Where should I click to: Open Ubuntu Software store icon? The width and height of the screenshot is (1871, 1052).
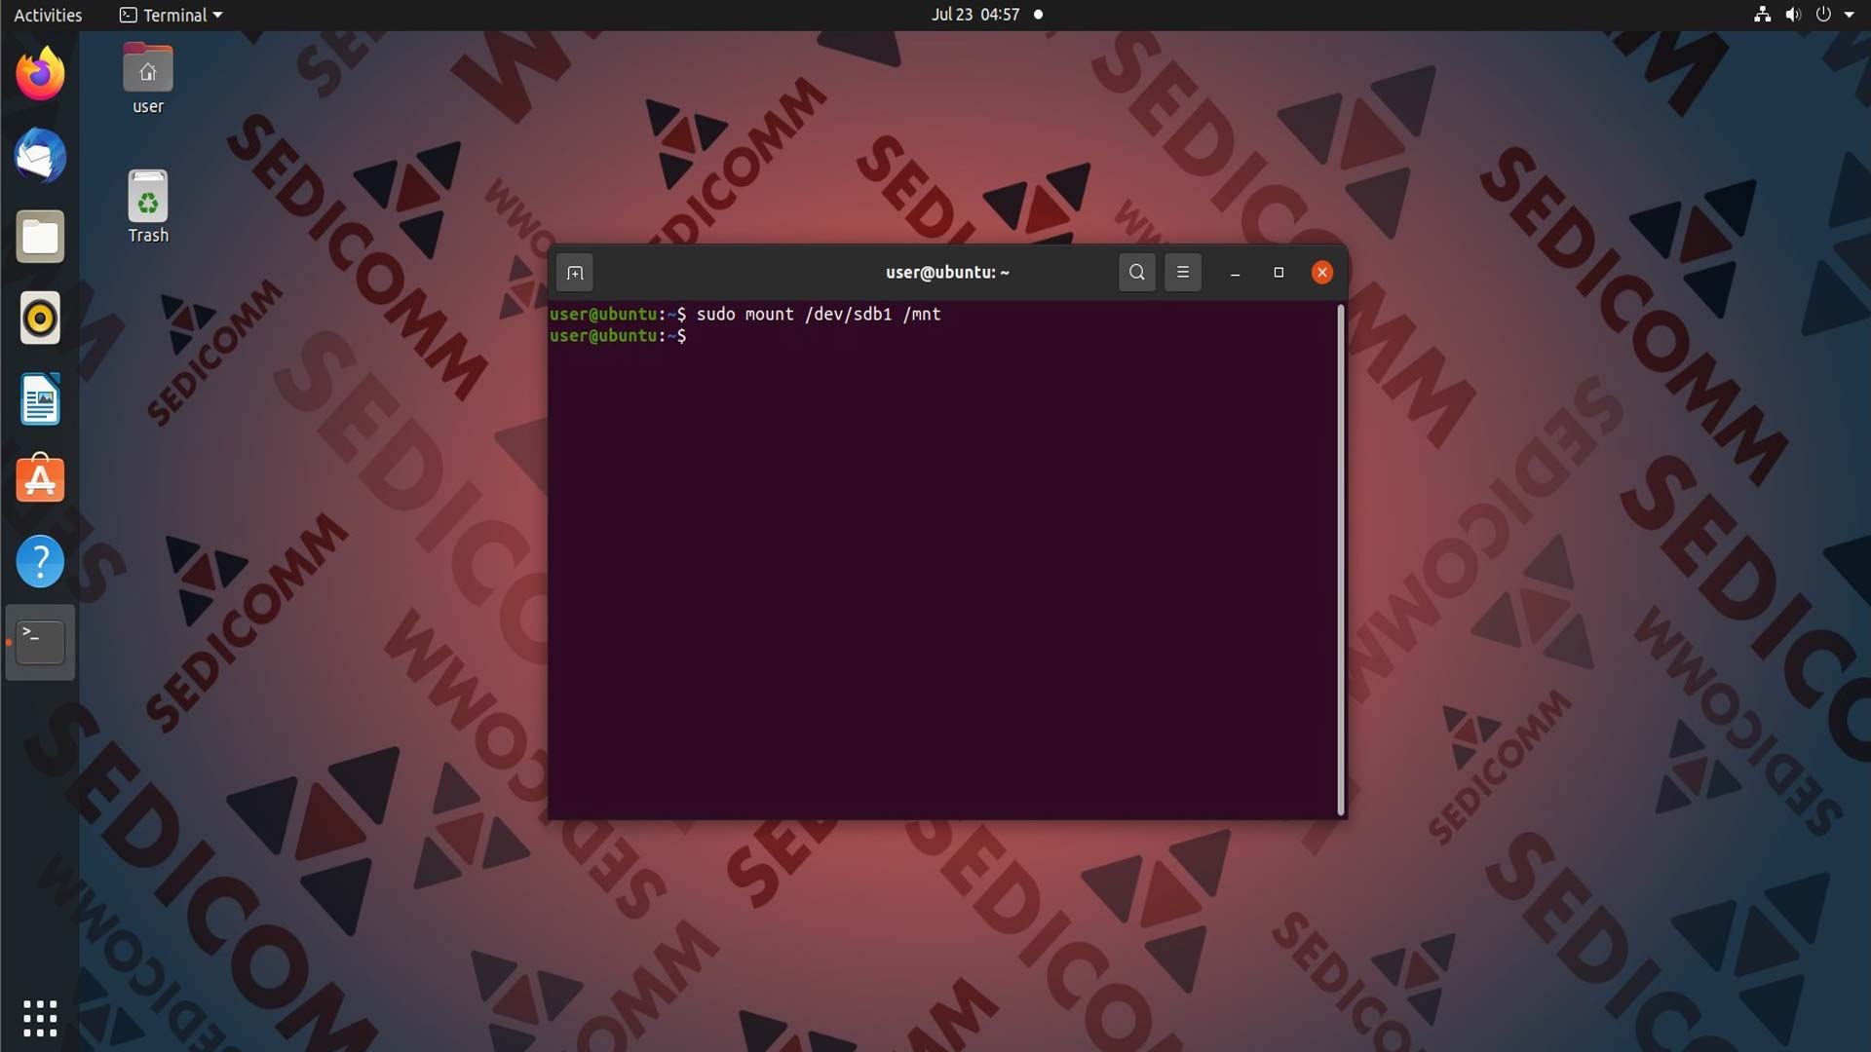pos(40,479)
